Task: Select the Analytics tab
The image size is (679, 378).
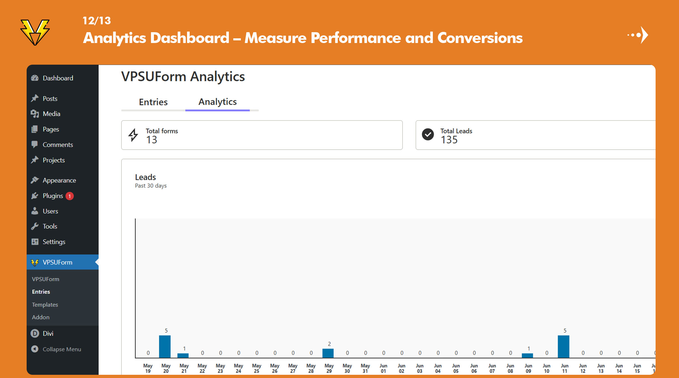Action: [217, 102]
